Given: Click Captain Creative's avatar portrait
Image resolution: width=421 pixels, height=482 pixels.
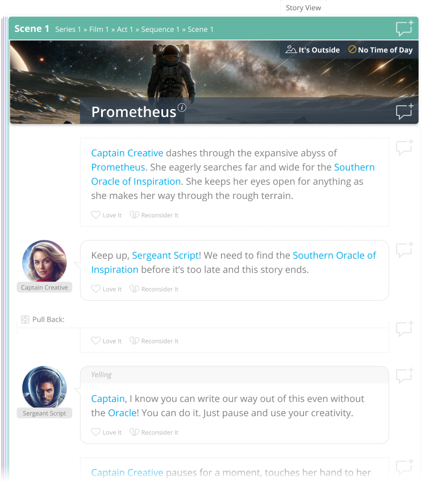Looking at the screenshot, I should coord(44,261).
